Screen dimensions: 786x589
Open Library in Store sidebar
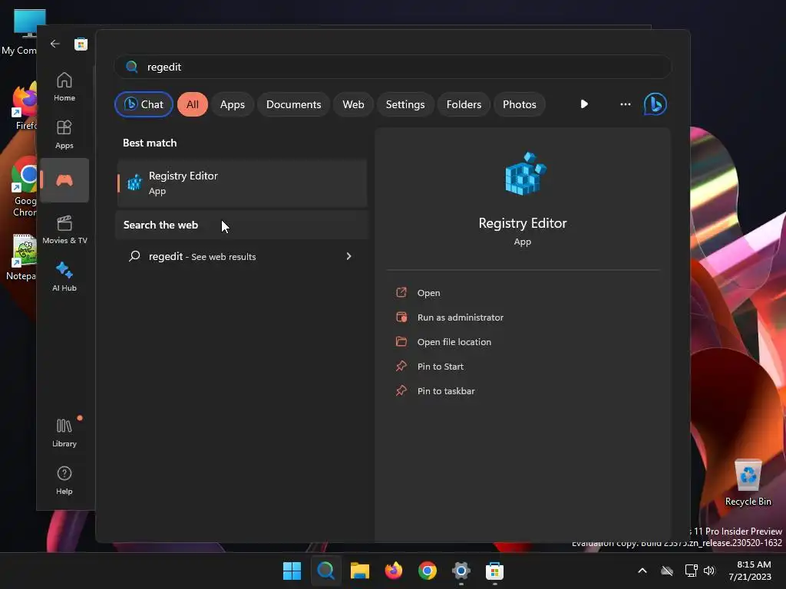pyautogui.click(x=64, y=433)
